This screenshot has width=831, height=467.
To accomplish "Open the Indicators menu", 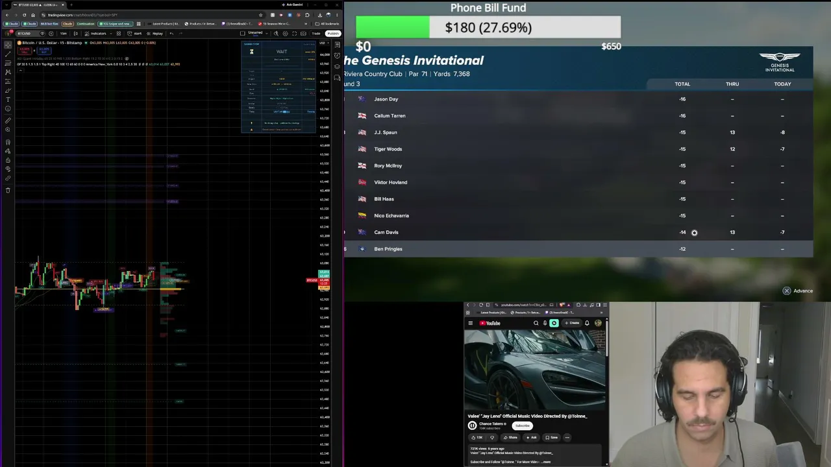I will (x=96, y=33).
